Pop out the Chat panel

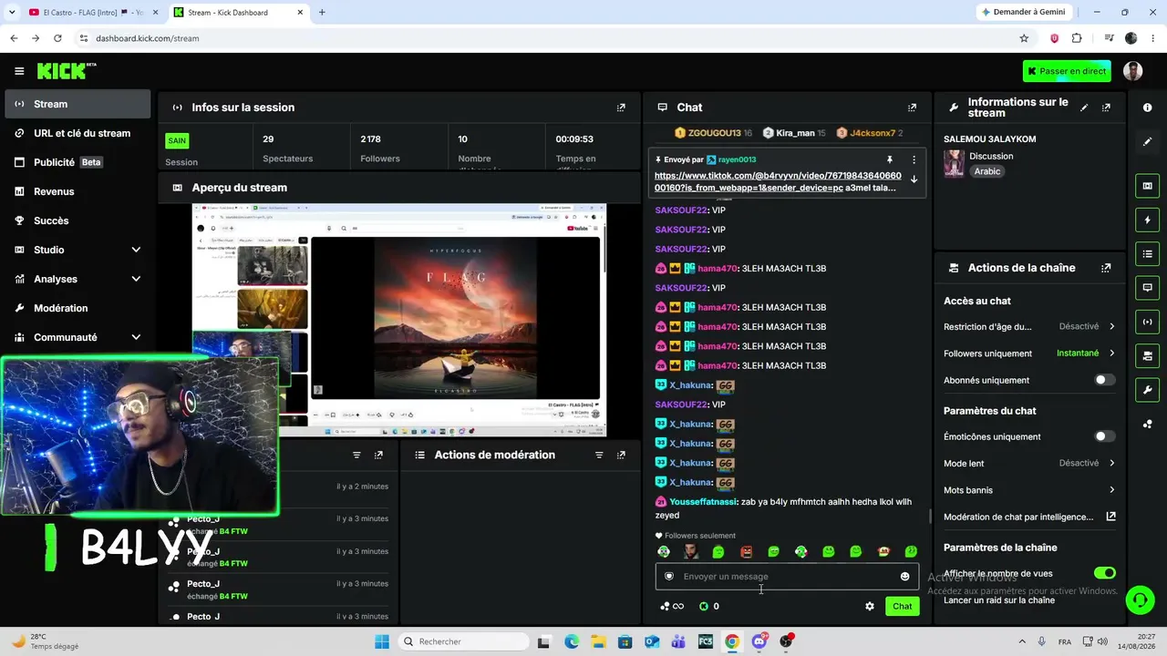coord(912,108)
